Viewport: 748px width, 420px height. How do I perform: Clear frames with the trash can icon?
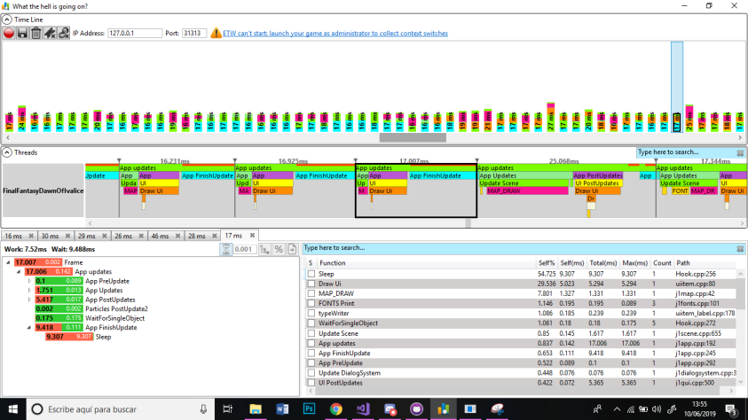pyautogui.click(x=35, y=33)
